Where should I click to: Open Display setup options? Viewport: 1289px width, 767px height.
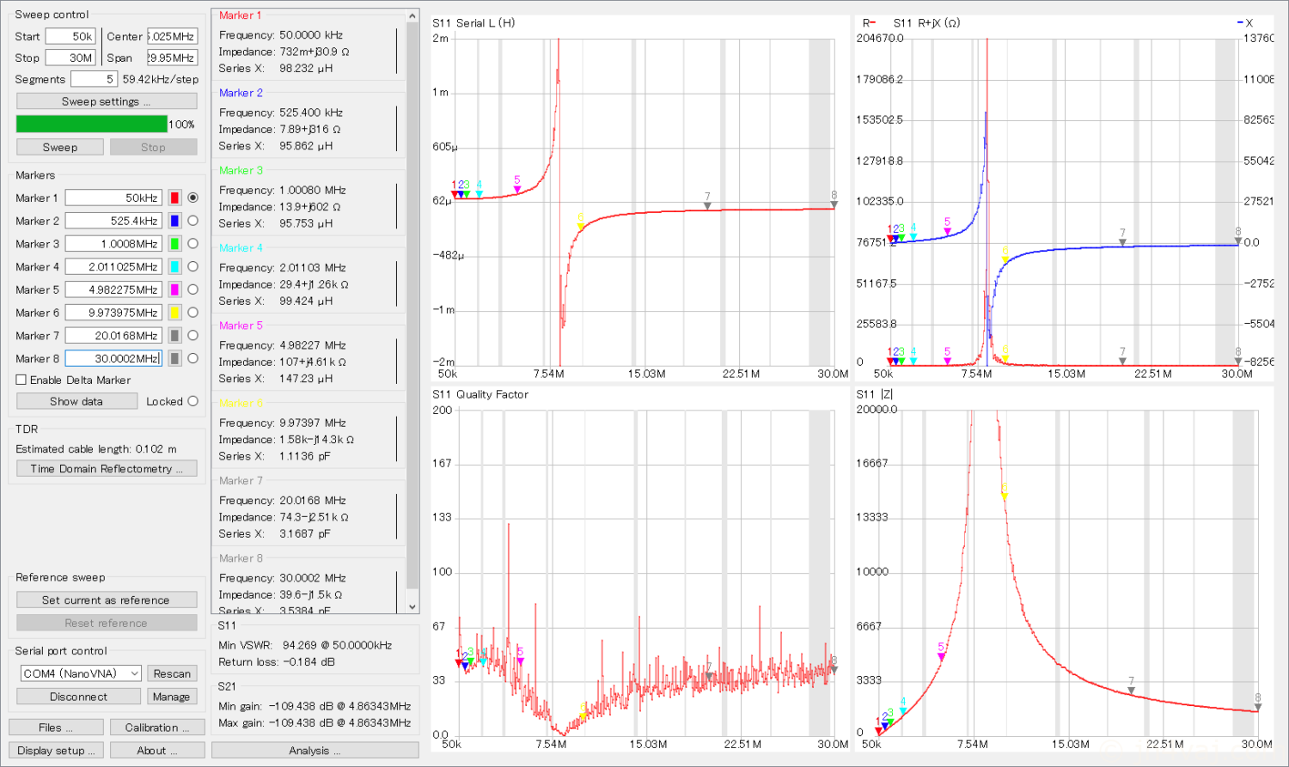click(x=56, y=751)
